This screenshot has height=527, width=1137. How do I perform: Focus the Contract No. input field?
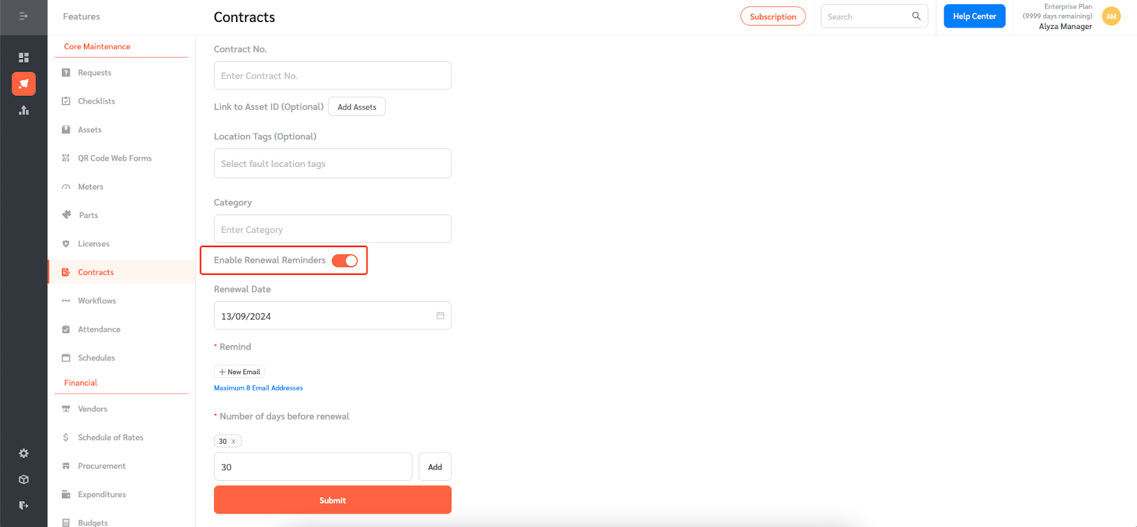[333, 75]
